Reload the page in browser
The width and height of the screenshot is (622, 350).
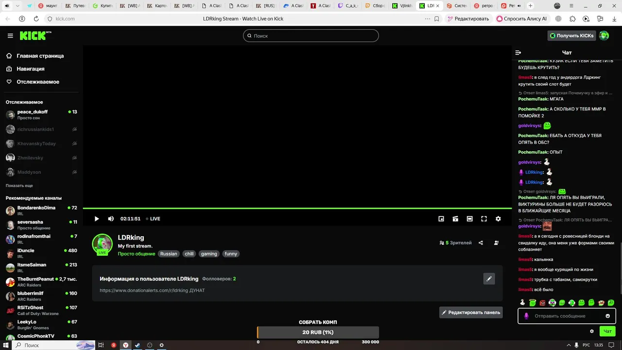[36, 18]
